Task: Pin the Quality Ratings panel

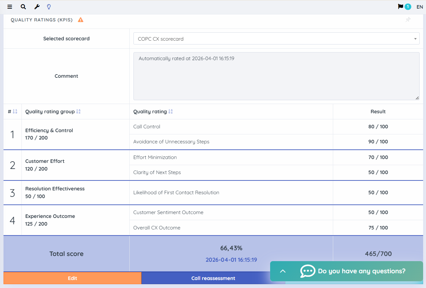Action: point(408,20)
